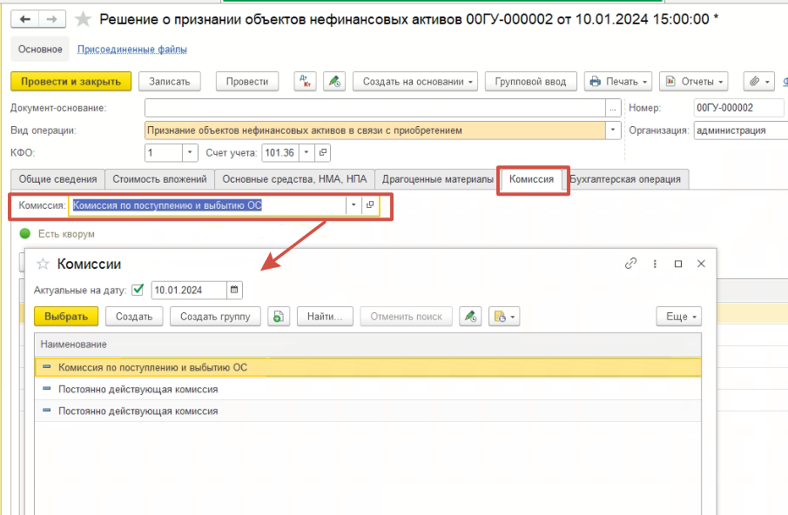Open Создать на основании dropdown

pyautogui.click(x=415, y=81)
